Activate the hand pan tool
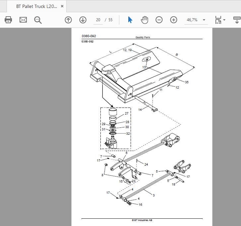Image resolution: width=241 pixels, height=226 pixels. click(145, 20)
